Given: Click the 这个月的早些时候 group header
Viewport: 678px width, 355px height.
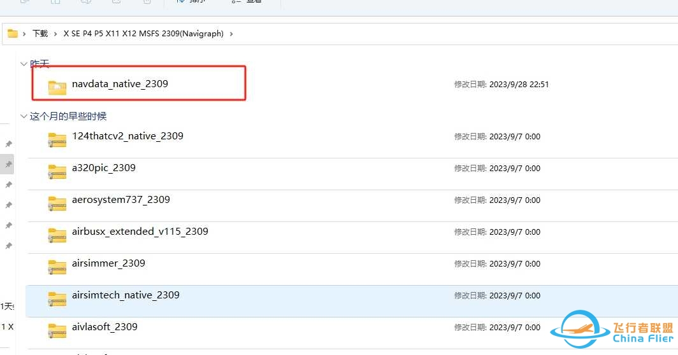Looking at the screenshot, I should pos(68,116).
